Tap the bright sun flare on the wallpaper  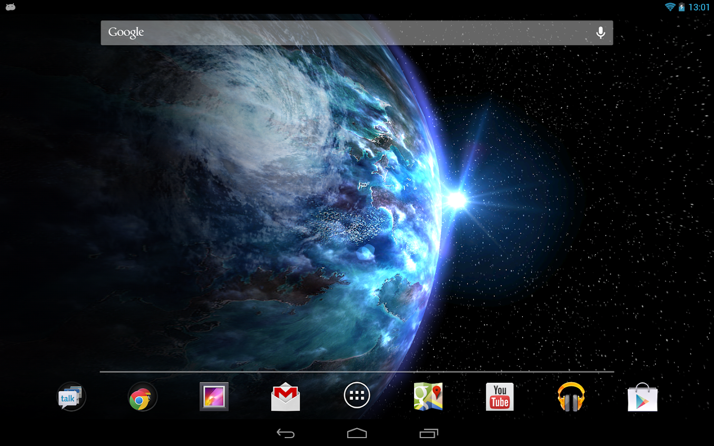(456, 200)
